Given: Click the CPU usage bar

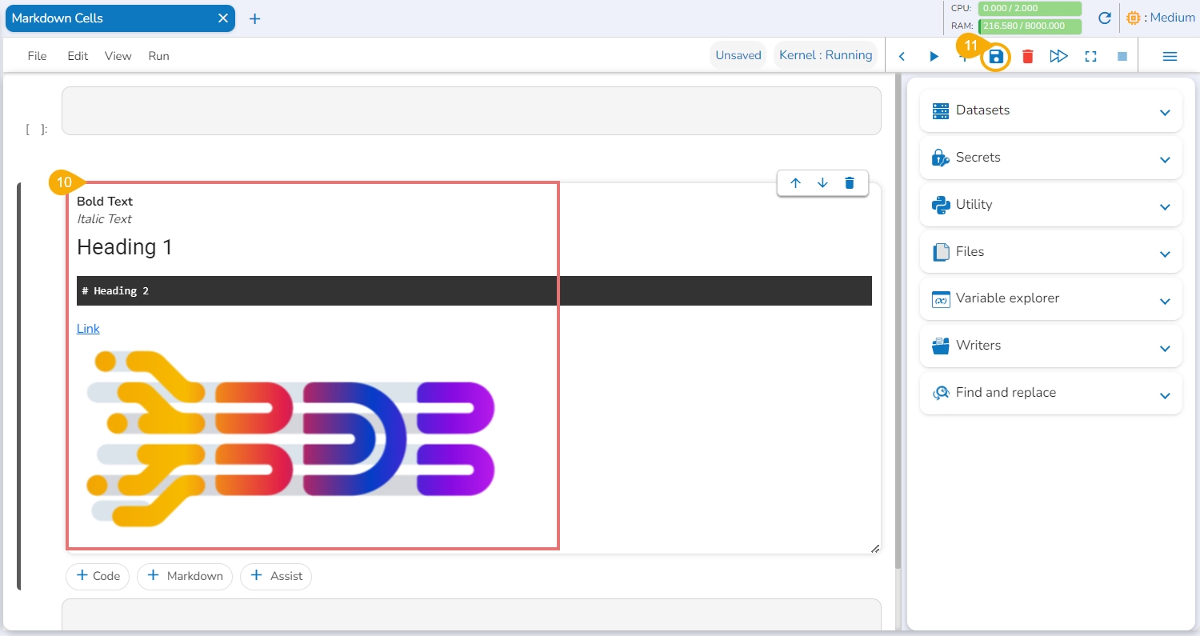Looking at the screenshot, I should (x=1030, y=8).
